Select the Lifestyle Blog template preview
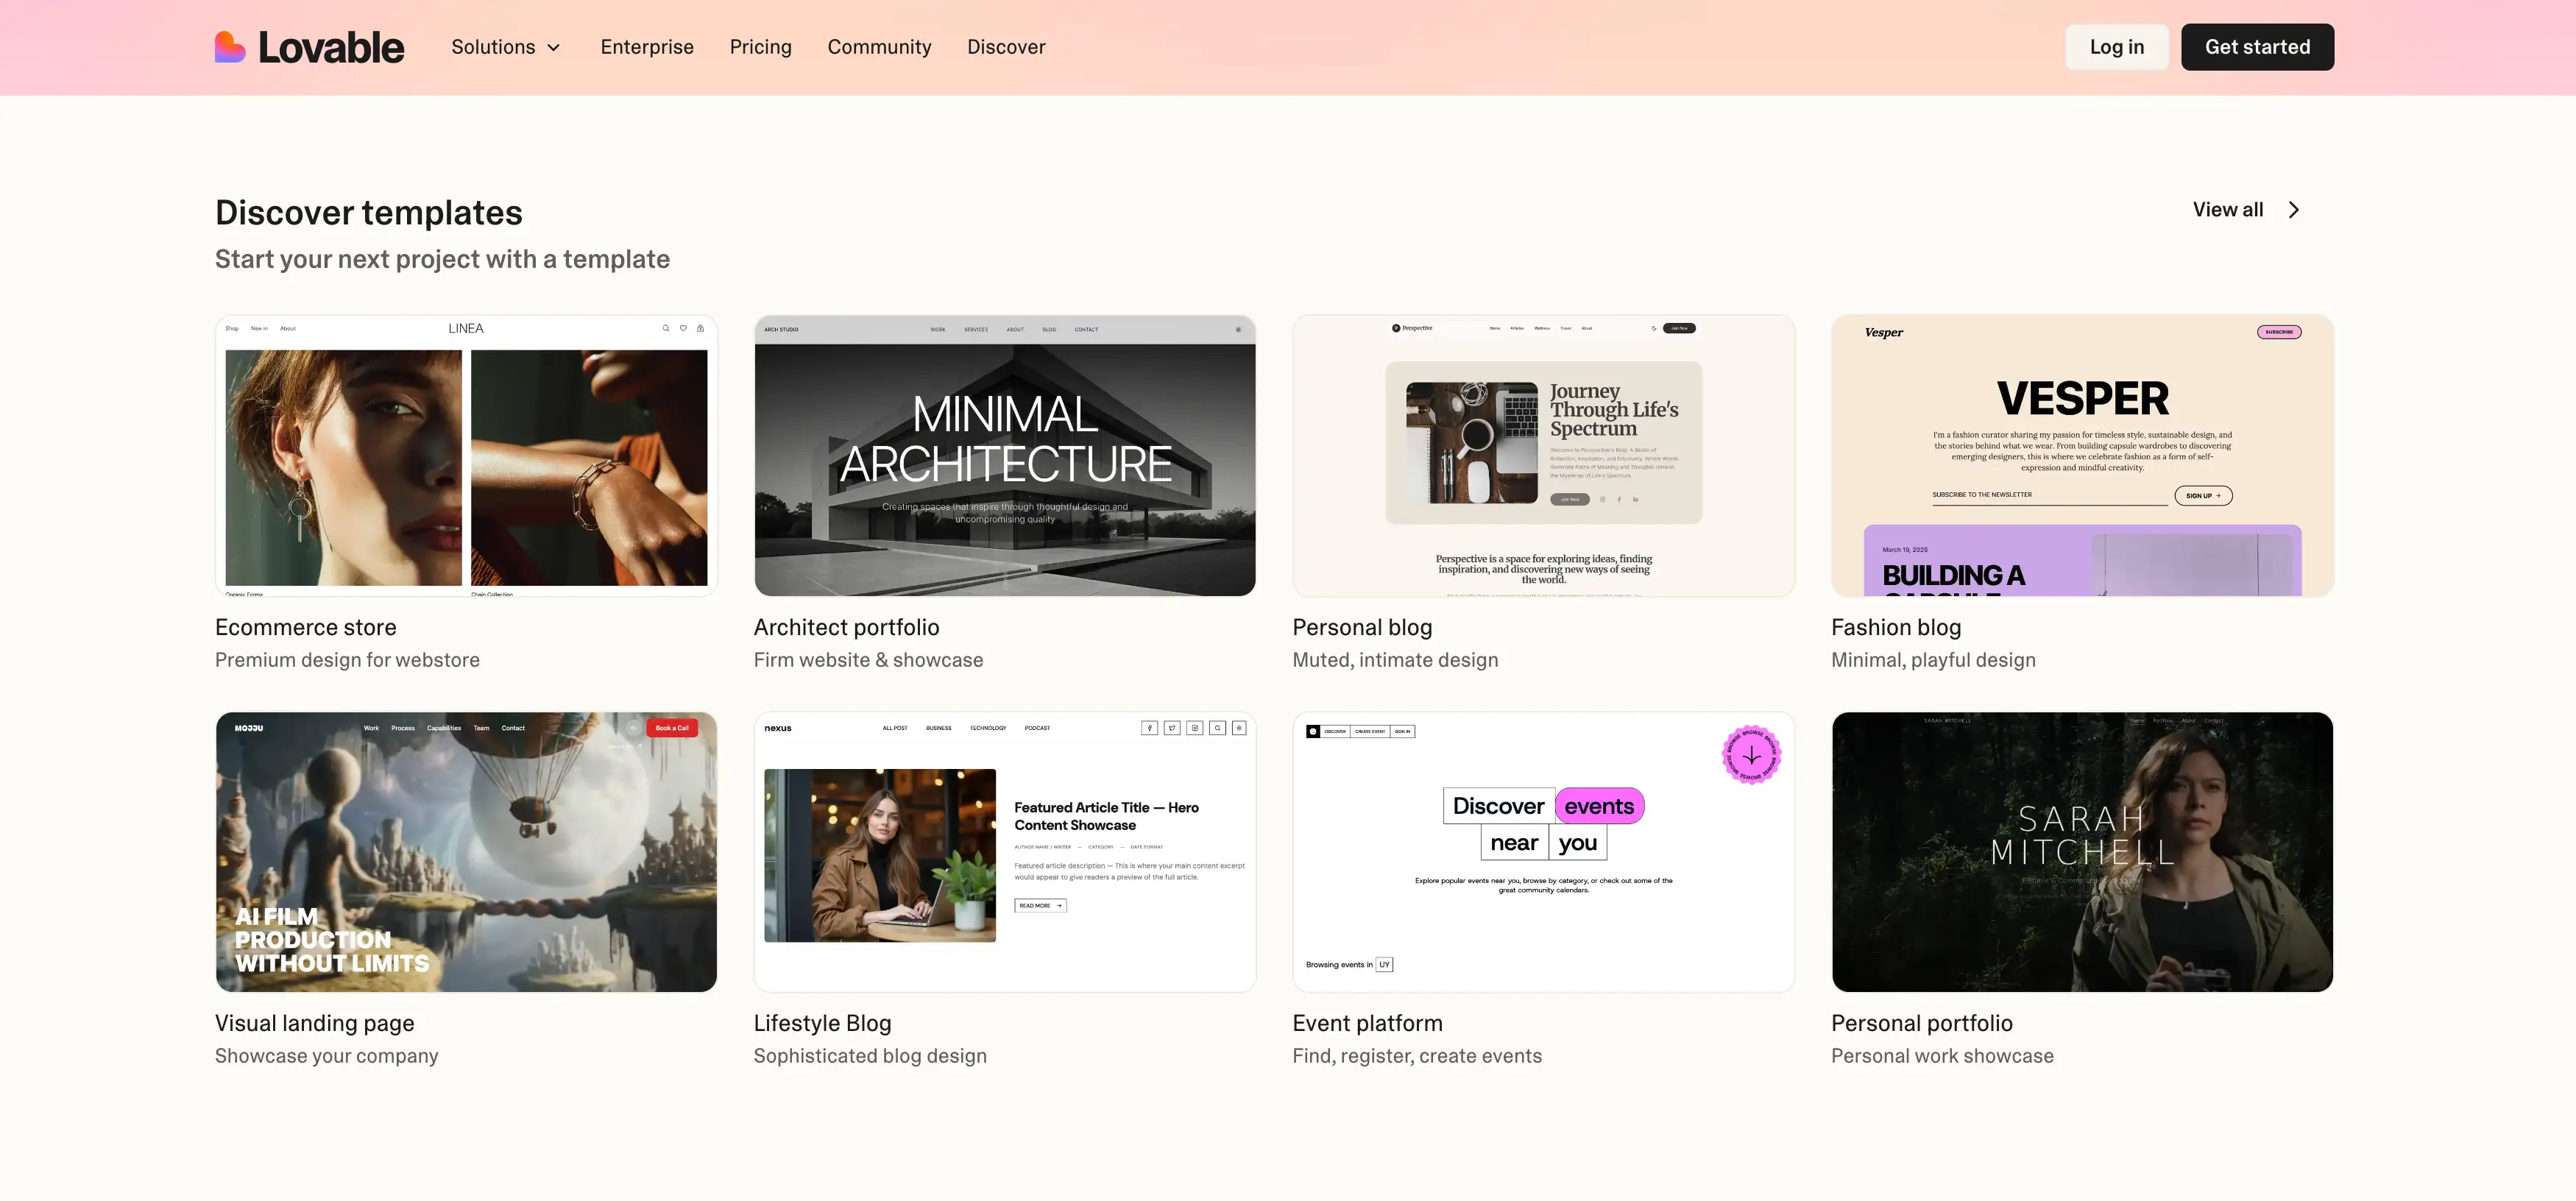Screen dimensions: 2576x1201 click(x=1004, y=852)
